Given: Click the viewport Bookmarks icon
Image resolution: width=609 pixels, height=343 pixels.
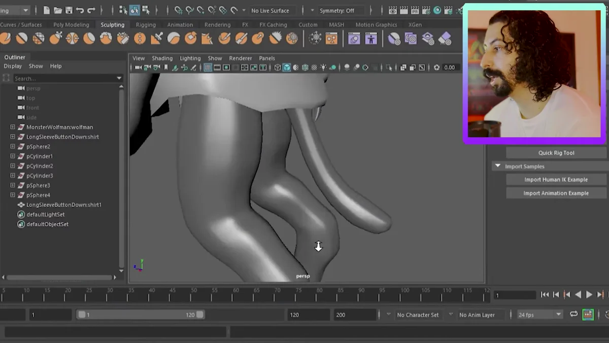Looking at the screenshot, I should click(166, 67).
